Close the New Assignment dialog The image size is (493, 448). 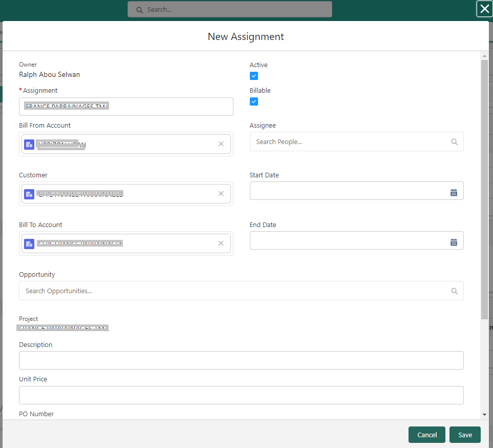pos(484,9)
